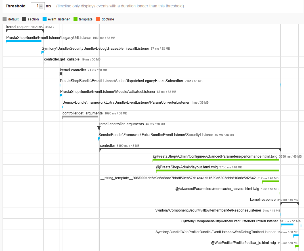Click the '1093 ms / 38 MB' duration text
This screenshot has height=251, width=304.
click(116, 113)
